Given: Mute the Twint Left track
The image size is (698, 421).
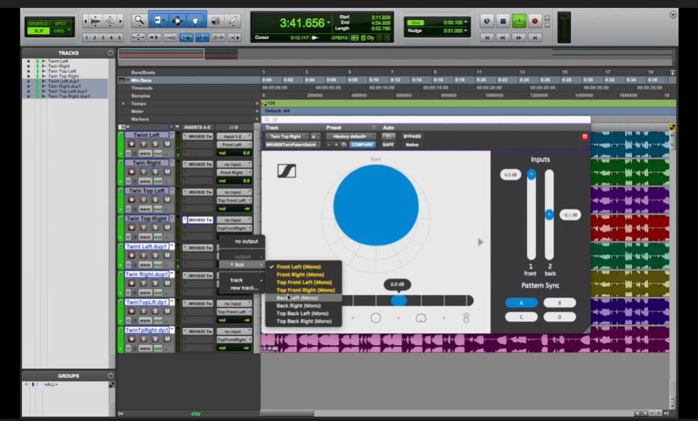Looking at the screenshot, I should (167, 144).
